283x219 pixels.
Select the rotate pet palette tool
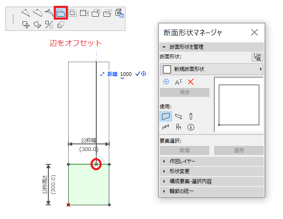tap(38, 25)
